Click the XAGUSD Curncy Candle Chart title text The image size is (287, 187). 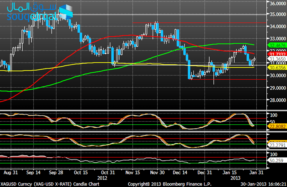tap(50, 184)
